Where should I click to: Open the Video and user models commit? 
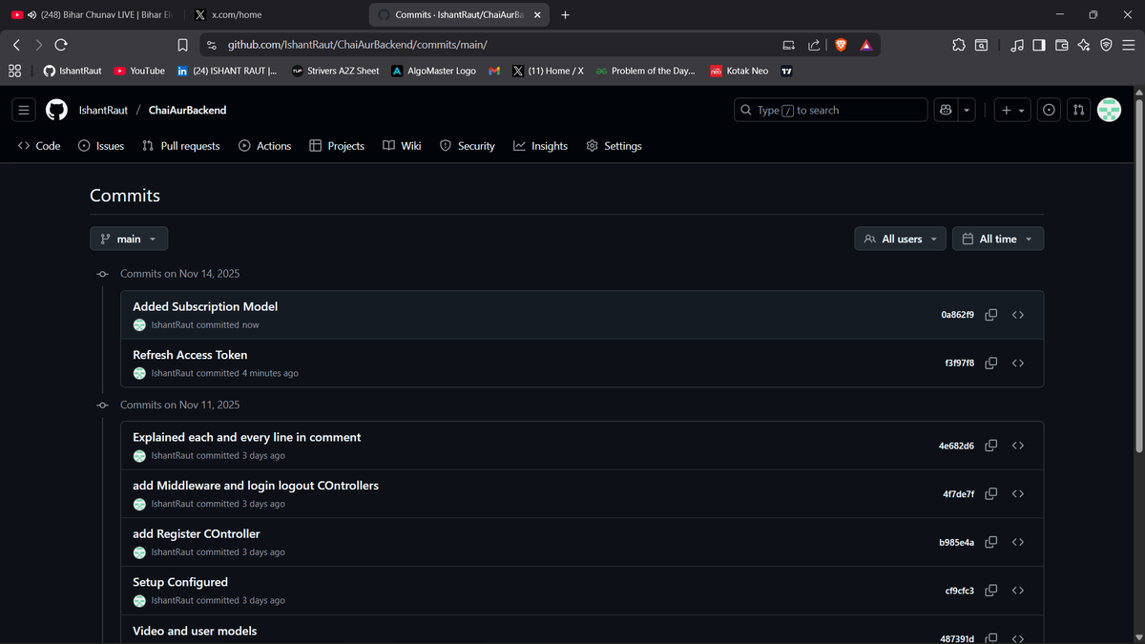(195, 631)
